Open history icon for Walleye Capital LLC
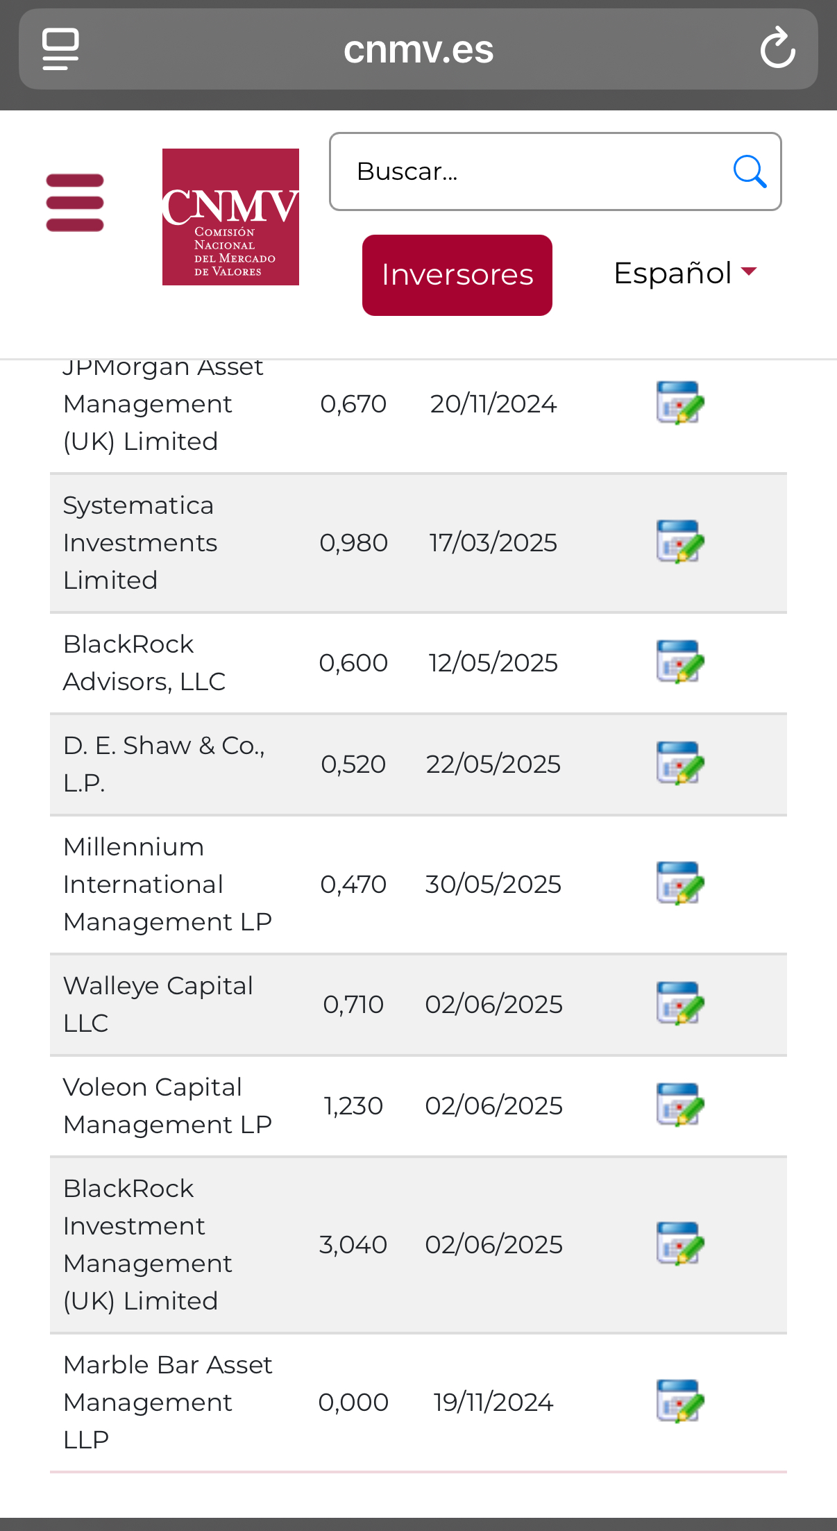This screenshot has height=1531, width=837. click(680, 1003)
